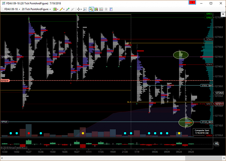This screenshot has height=161, width=226.
Task: Click the 12712.0 Open level label
Action: point(207,122)
